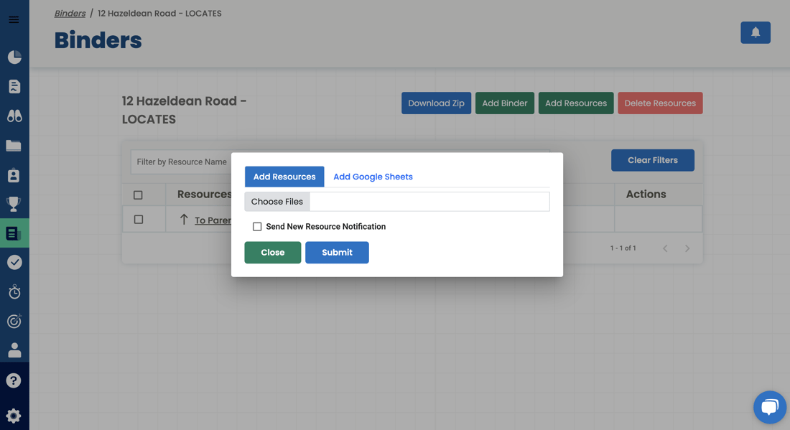
Task: Open the hamburger menu in the sidebar
Action: [14, 19]
